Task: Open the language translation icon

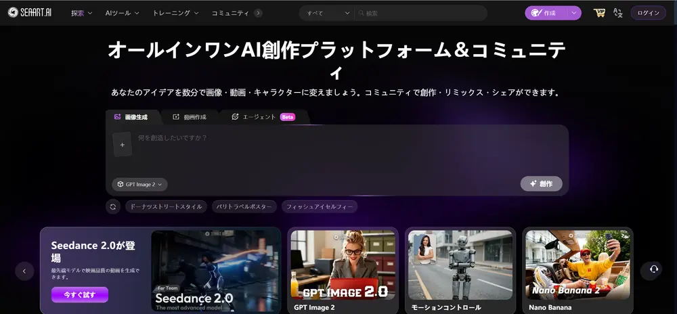Action: tap(618, 13)
